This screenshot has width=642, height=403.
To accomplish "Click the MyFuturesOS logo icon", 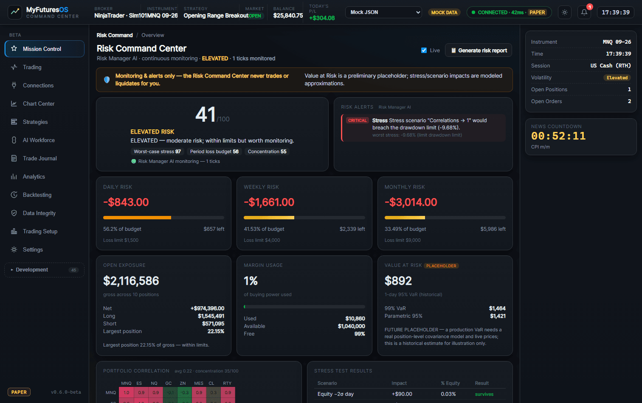I will 15,12.
